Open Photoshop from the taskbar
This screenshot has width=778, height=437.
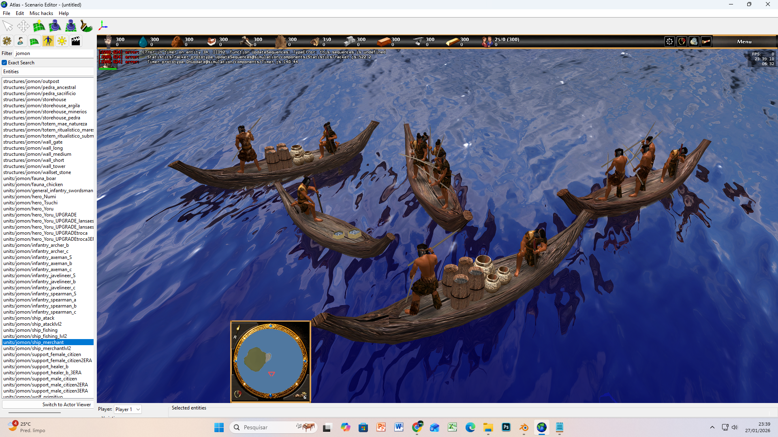point(506,427)
